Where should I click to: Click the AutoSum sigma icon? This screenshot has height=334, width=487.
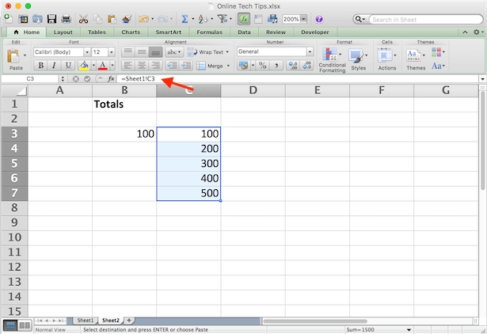[x=183, y=18]
